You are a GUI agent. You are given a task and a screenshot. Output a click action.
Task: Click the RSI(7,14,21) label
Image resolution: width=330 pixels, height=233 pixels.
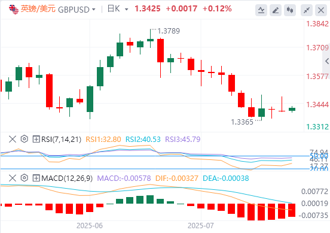point(61,140)
